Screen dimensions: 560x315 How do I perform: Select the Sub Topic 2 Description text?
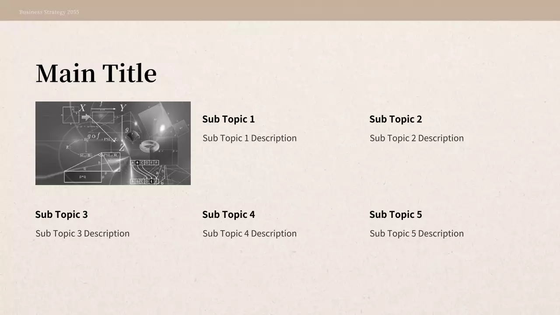[x=416, y=138]
